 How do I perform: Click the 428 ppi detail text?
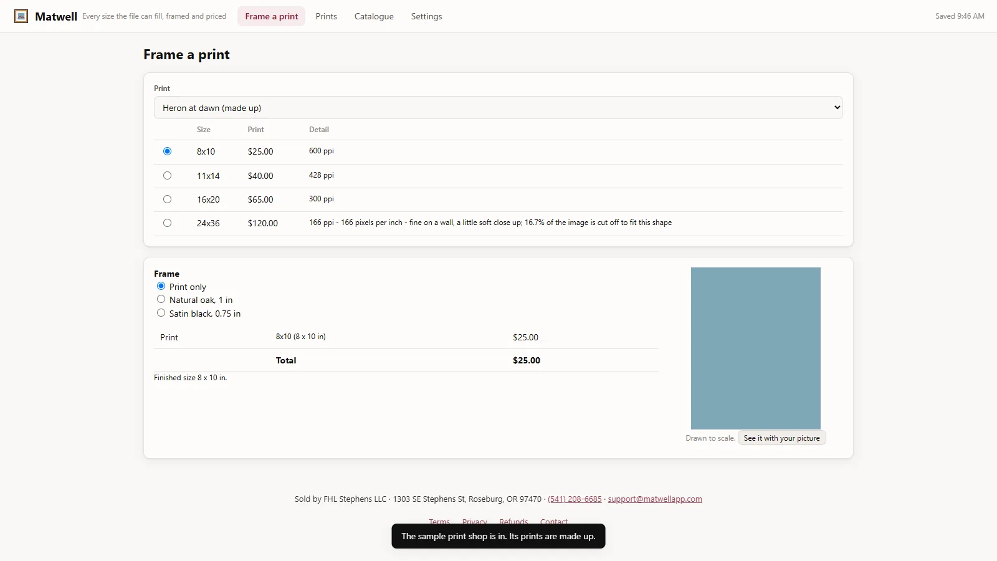click(x=322, y=175)
